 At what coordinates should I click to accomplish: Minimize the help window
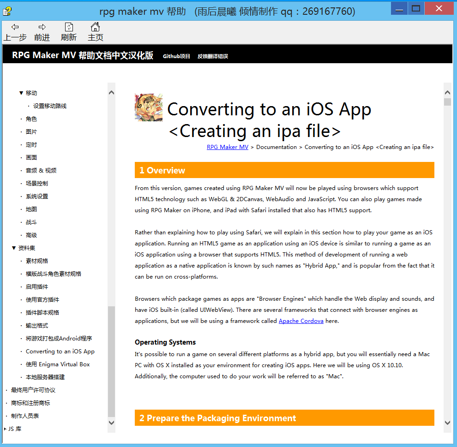[399, 8]
